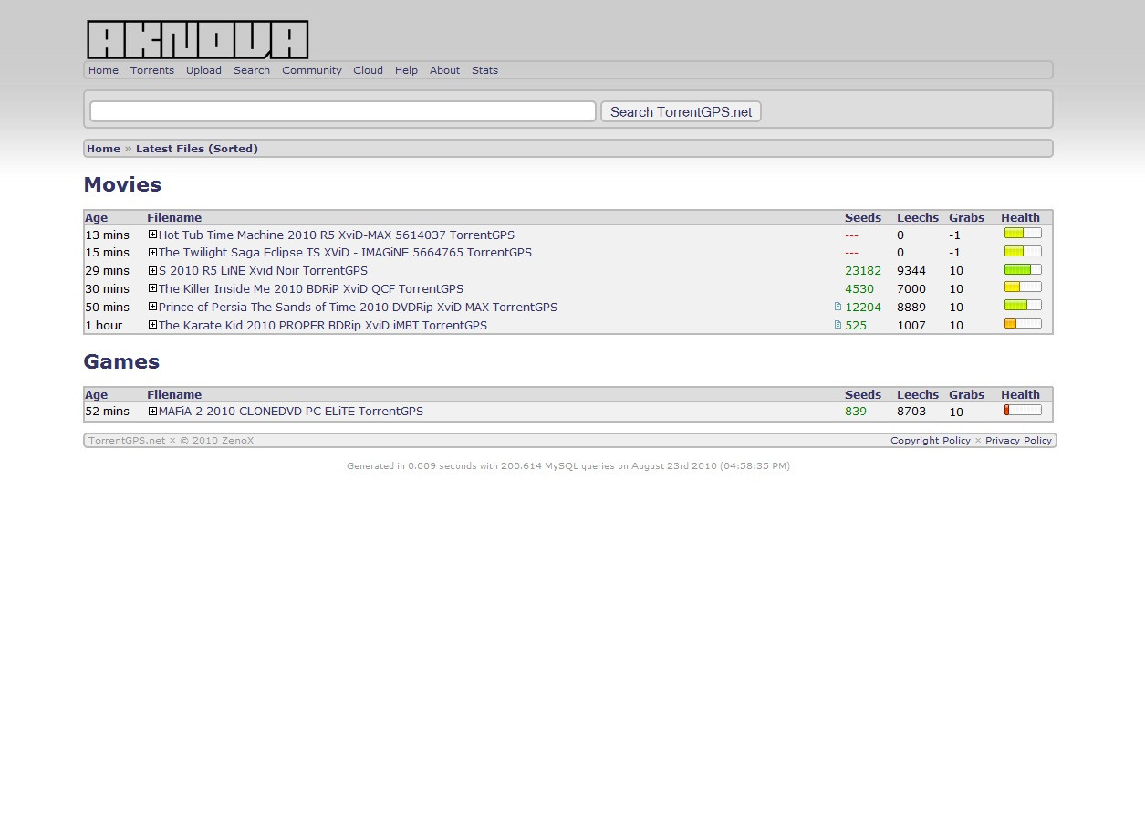The width and height of the screenshot is (1145, 825).
Task: Go to the Home menu item
Action: tap(103, 70)
